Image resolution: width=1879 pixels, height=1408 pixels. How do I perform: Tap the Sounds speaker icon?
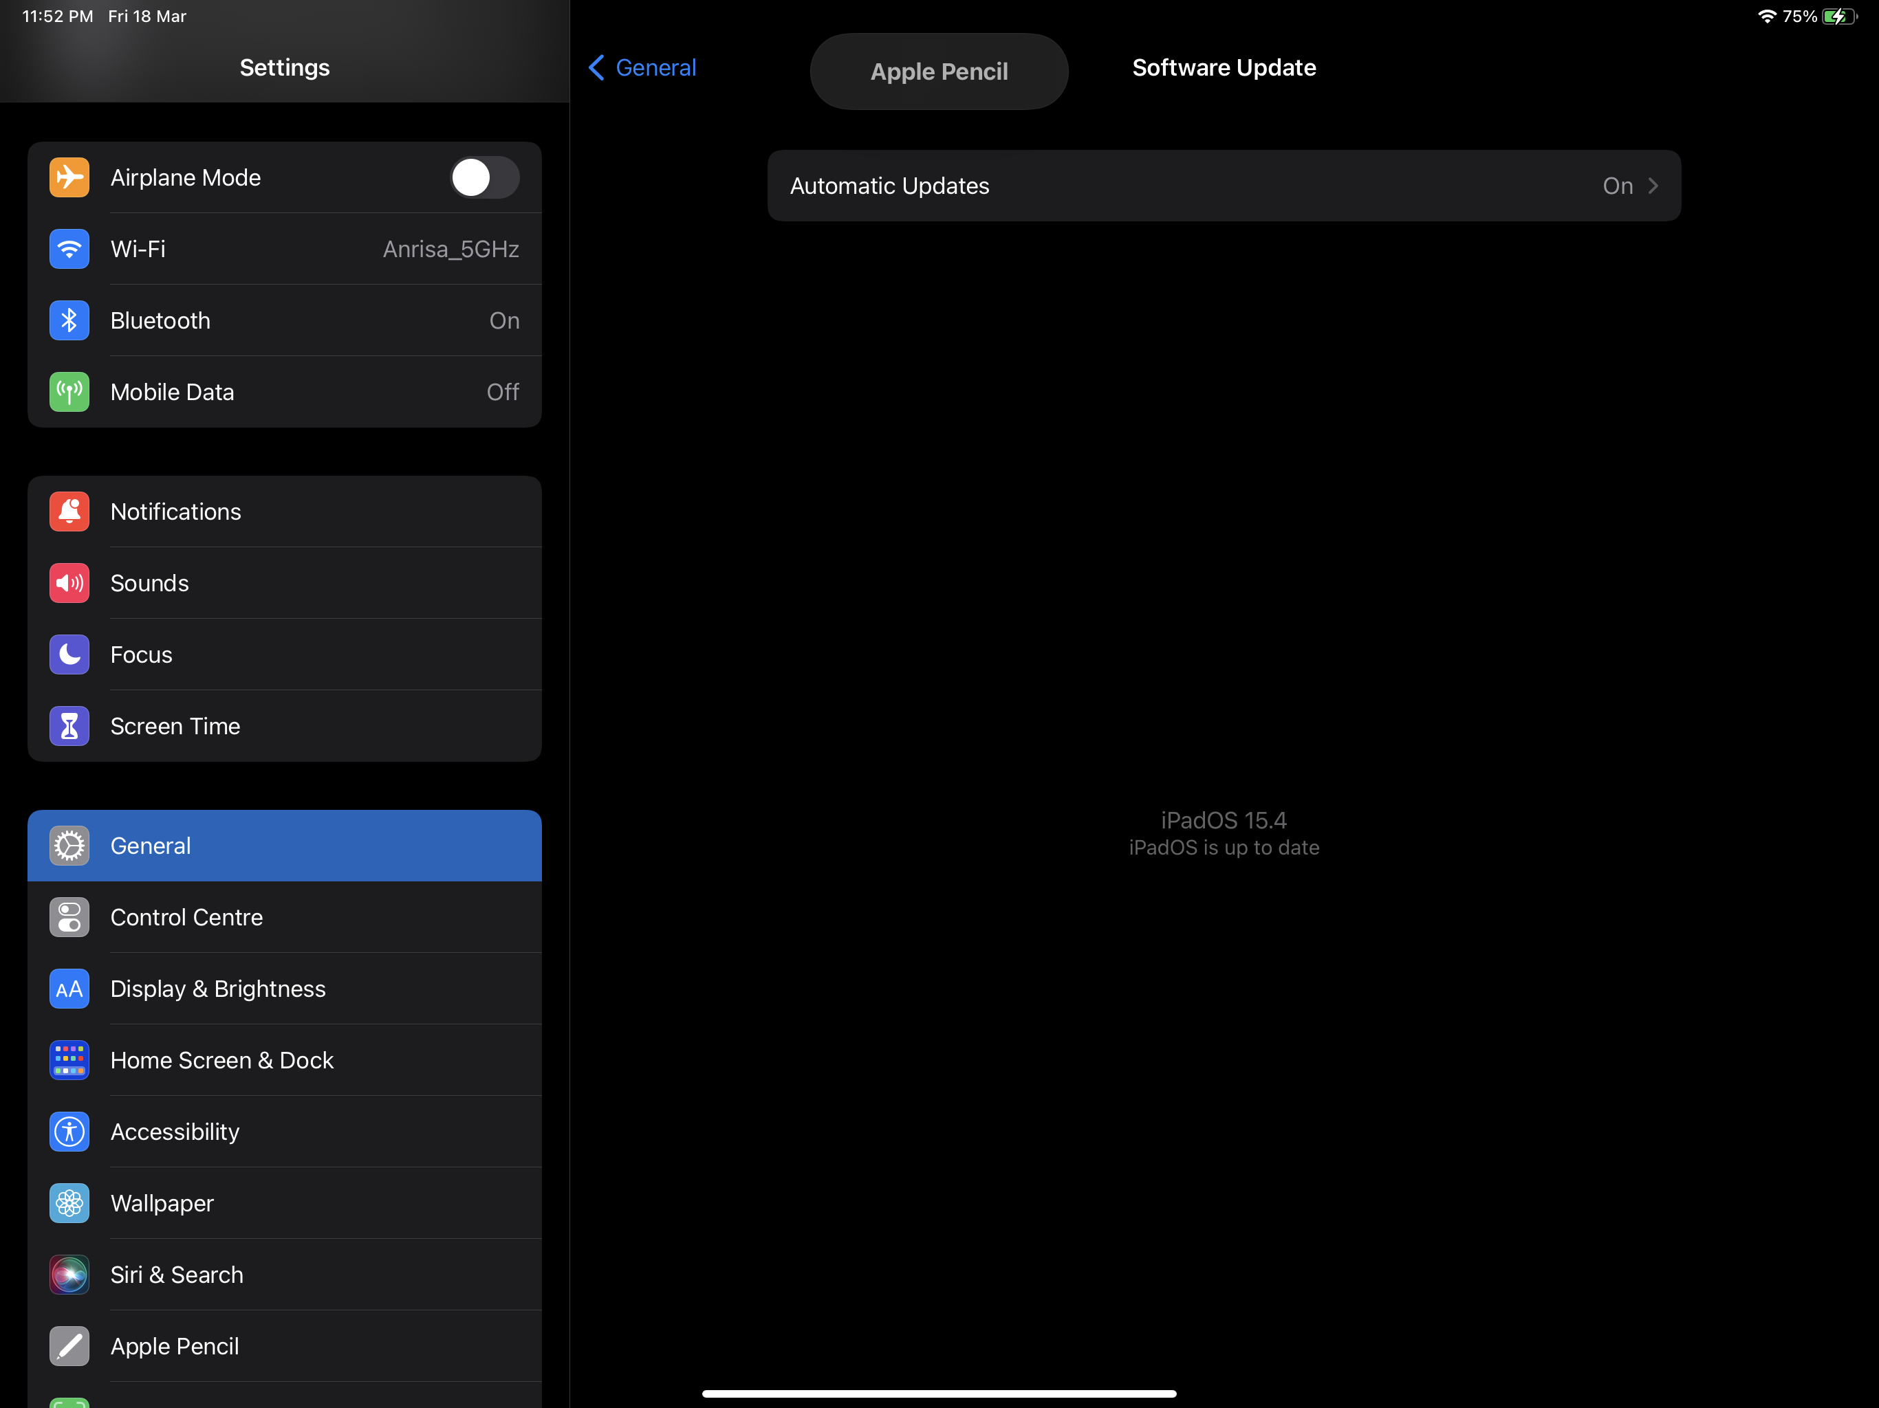point(69,582)
